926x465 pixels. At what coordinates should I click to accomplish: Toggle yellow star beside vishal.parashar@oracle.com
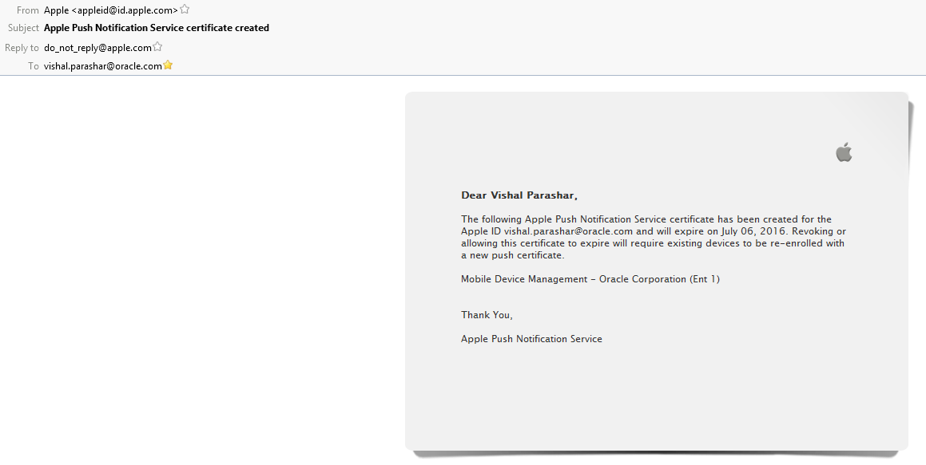pos(169,65)
